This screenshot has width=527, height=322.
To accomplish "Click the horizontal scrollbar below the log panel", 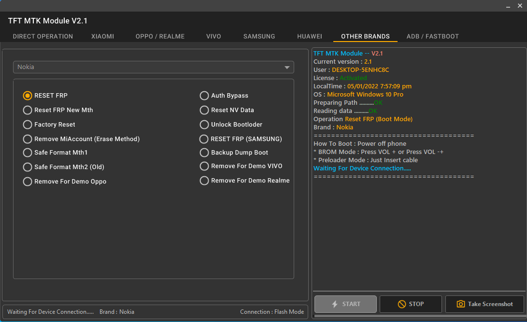I will 418,317.
